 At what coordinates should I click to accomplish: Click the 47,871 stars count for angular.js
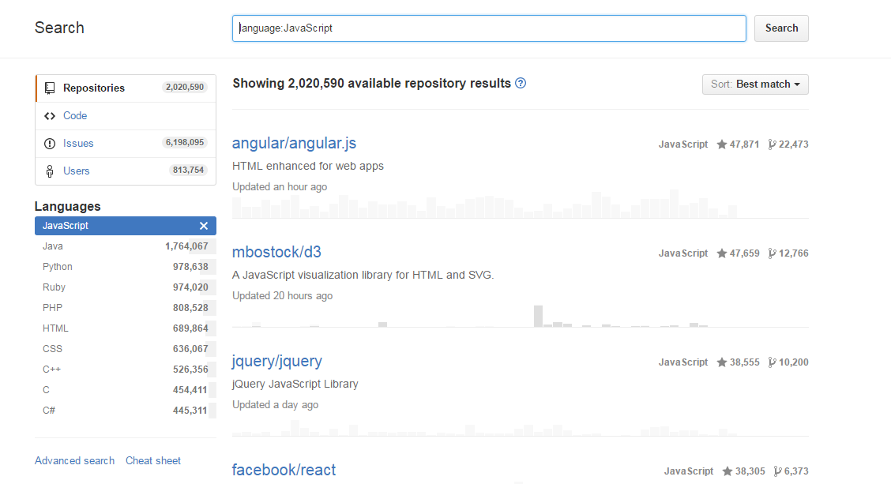(x=744, y=144)
